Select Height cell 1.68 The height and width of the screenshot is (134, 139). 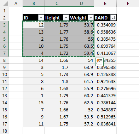[x=57, y=88]
